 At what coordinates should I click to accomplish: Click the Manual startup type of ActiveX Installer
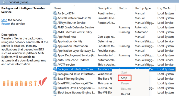click(140, 18)
